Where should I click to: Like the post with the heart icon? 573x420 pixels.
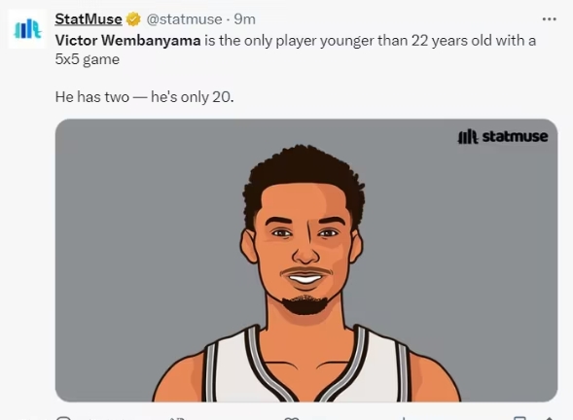pos(291,418)
